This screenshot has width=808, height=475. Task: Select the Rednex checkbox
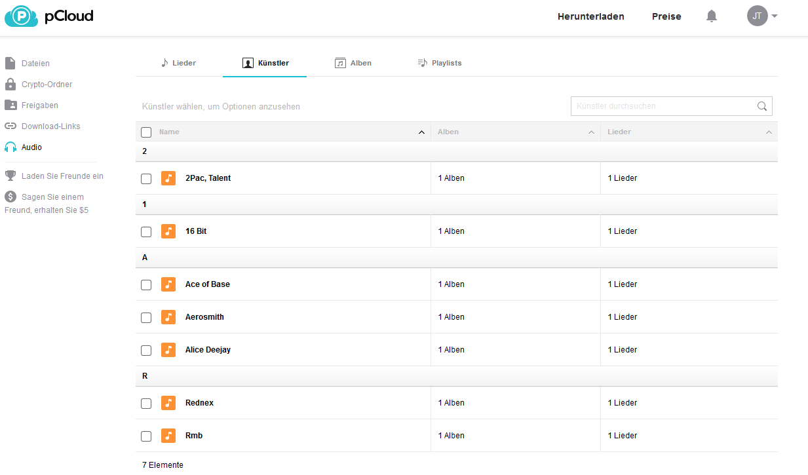pyautogui.click(x=146, y=404)
